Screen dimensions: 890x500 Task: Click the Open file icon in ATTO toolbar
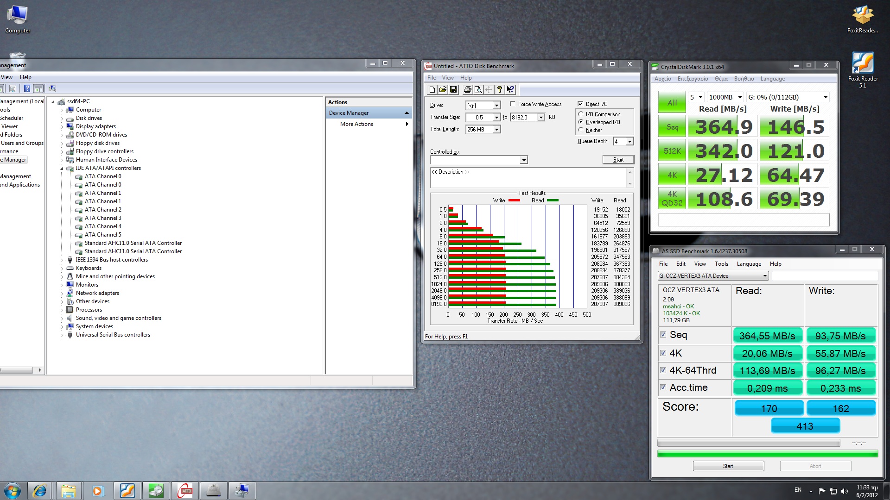tap(443, 90)
